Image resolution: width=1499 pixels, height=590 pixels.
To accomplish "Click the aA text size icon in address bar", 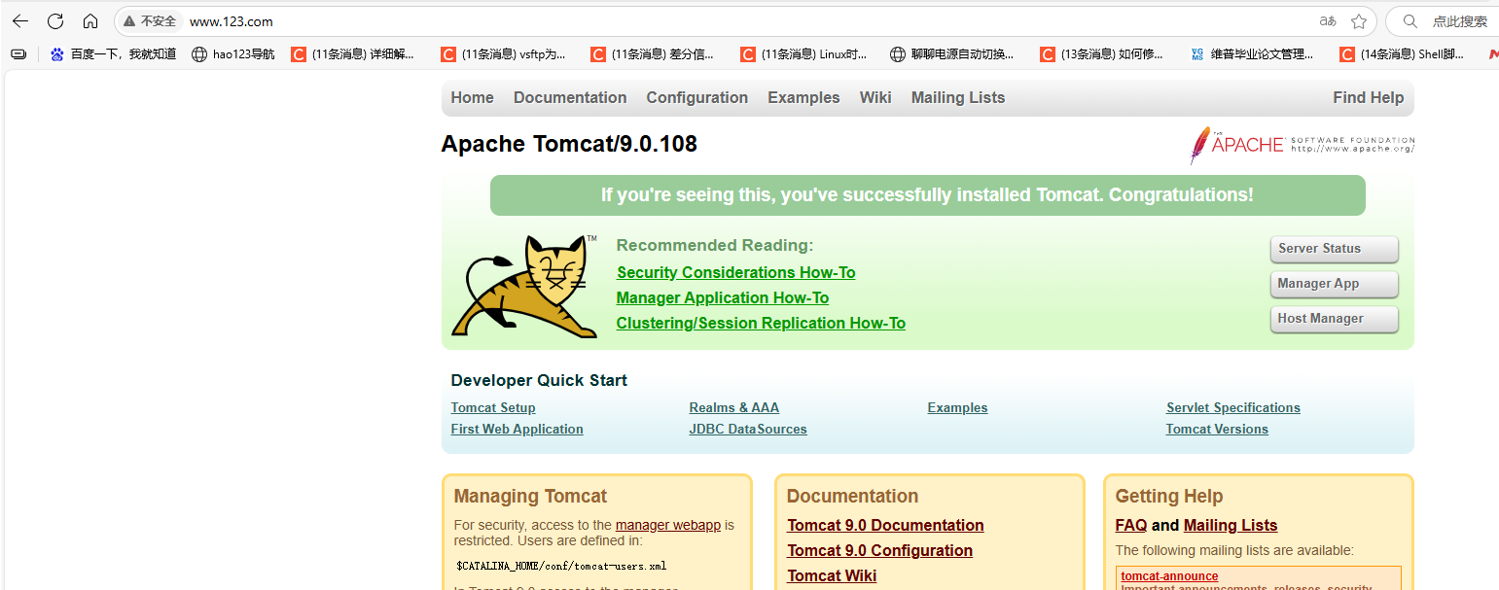I will [x=1327, y=19].
